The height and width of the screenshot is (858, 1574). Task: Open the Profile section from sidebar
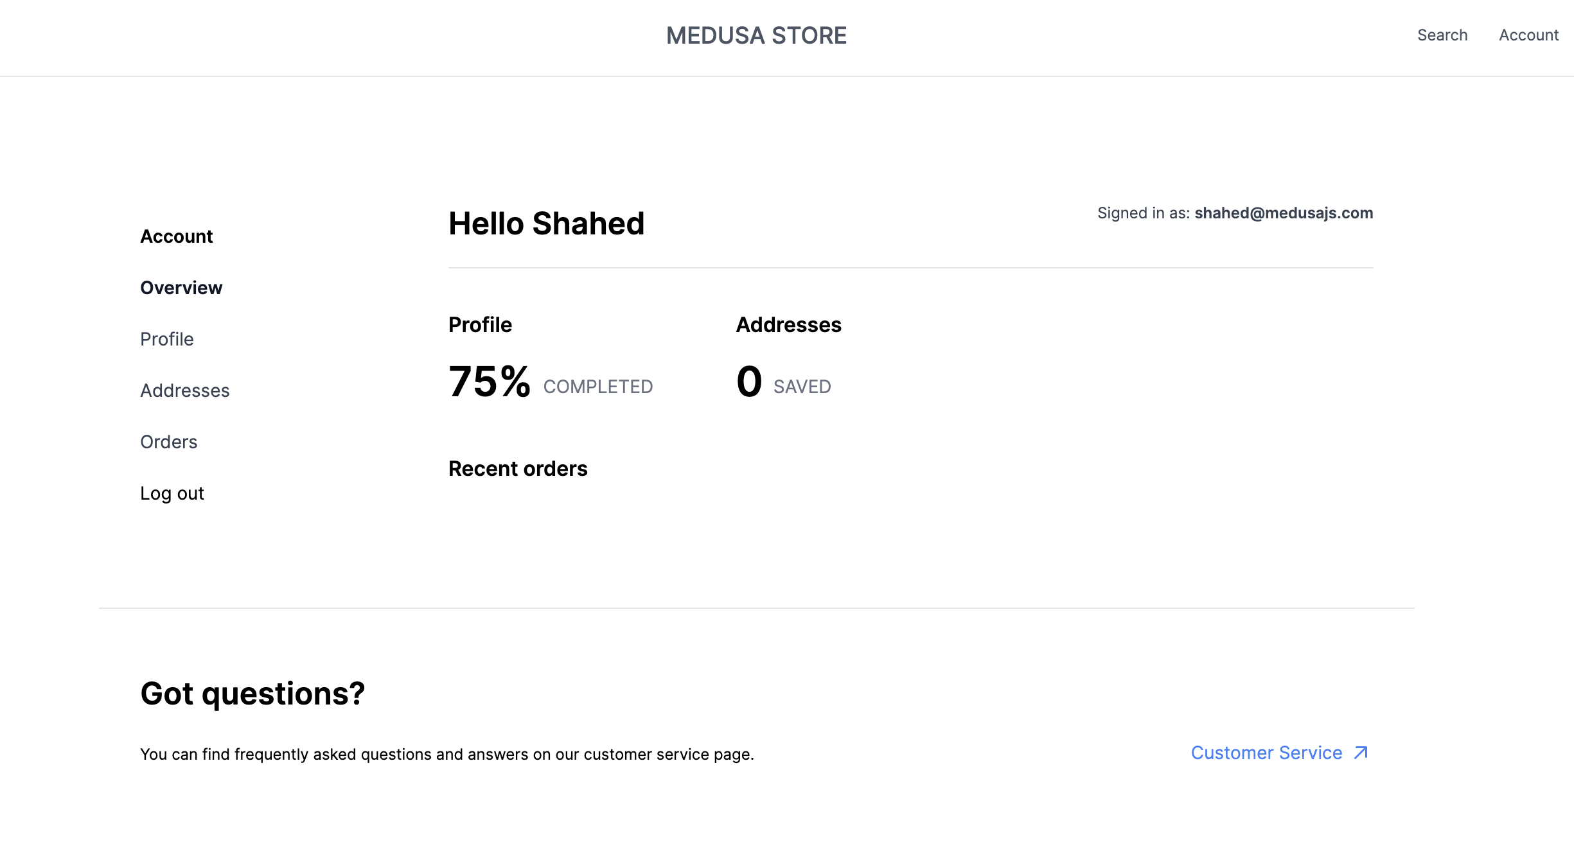tap(166, 339)
